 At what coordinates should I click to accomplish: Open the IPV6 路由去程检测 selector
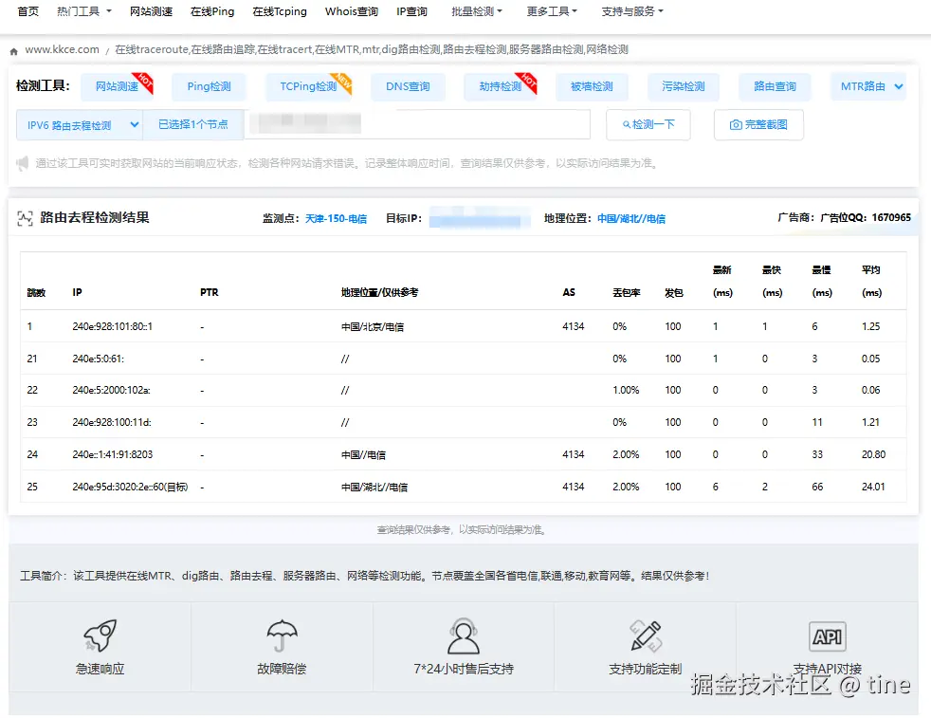coord(80,124)
